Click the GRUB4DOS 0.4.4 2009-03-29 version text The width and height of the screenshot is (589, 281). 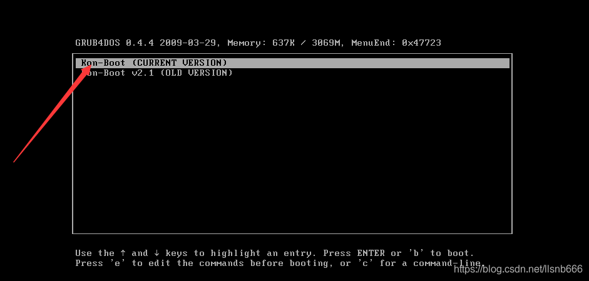coord(146,43)
